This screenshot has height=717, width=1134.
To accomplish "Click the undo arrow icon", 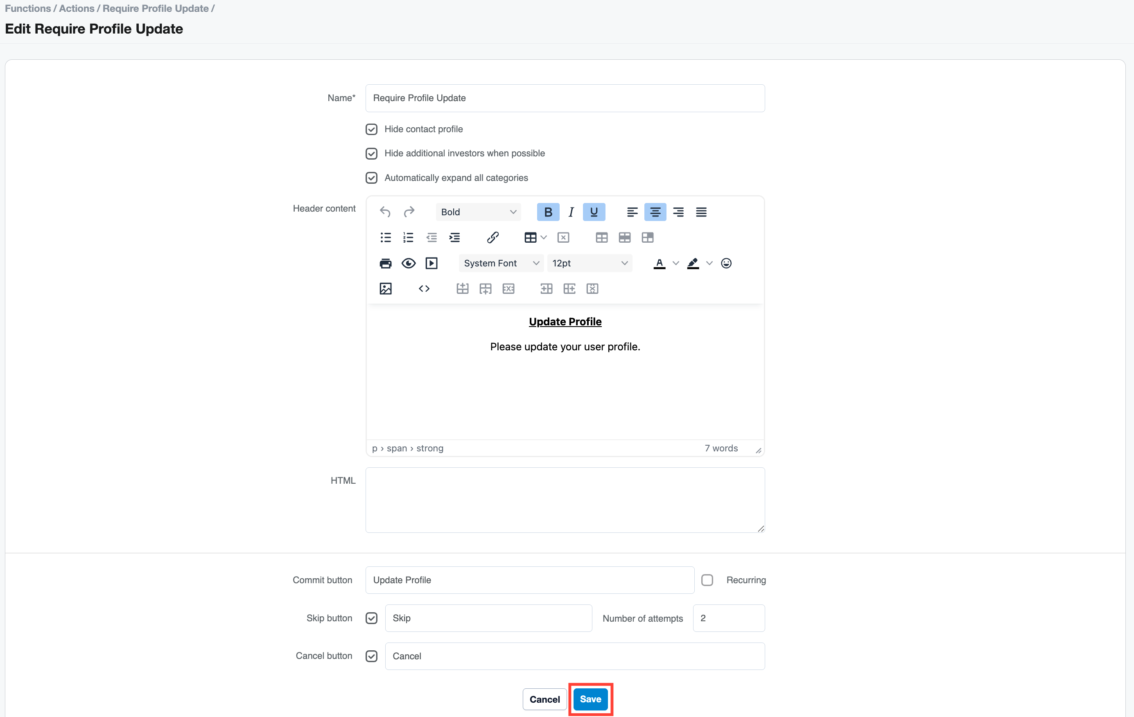I will pyautogui.click(x=385, y=212).
